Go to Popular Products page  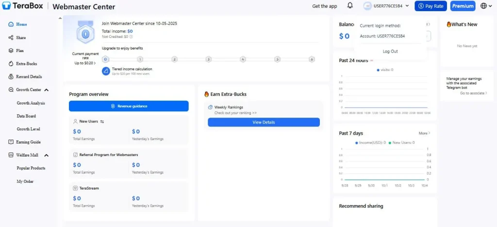[31, 168]
